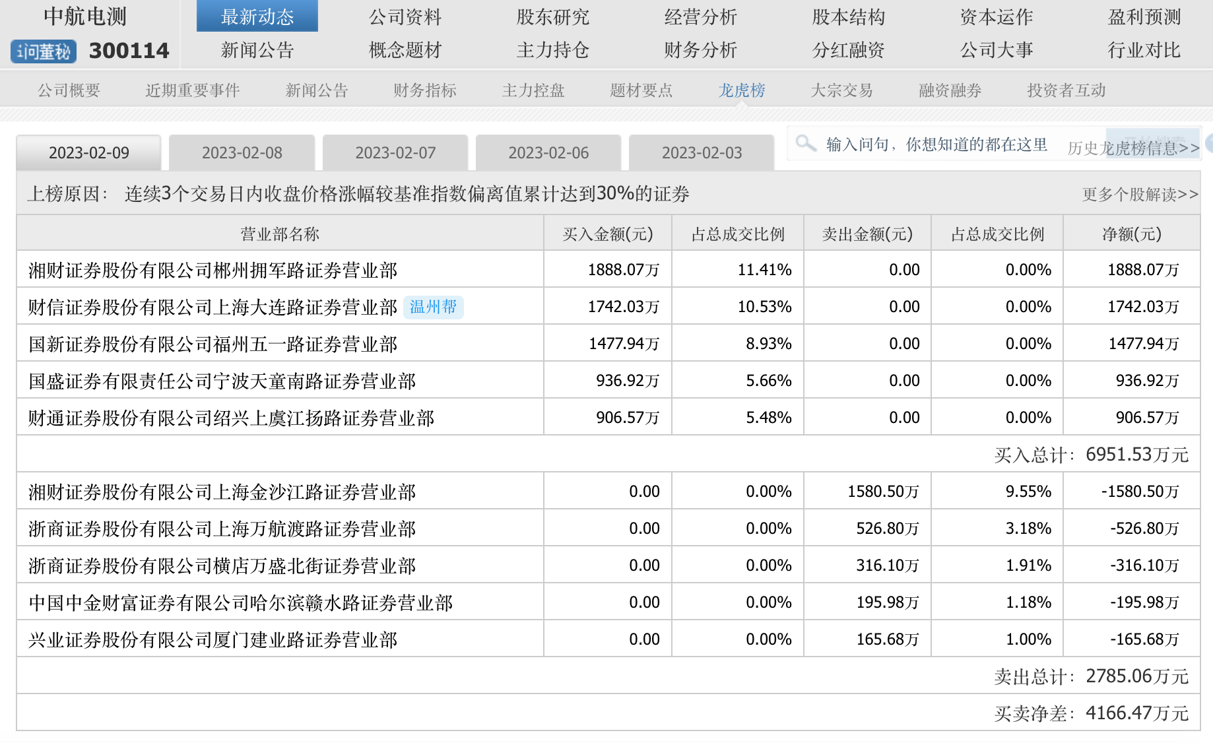Switch to the 2023-02-03 date tab
1213x743 pixels.
(702, 153)
